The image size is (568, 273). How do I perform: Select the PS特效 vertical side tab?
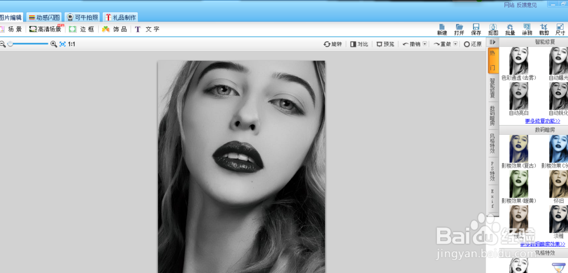coord(492,171)
